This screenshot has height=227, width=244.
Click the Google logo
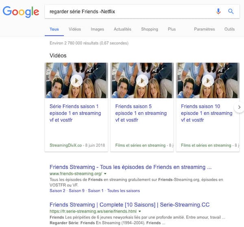[x=21, y=12]
